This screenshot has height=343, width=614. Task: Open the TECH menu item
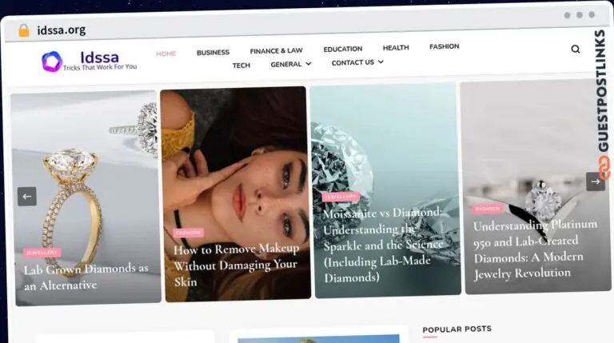241,66
